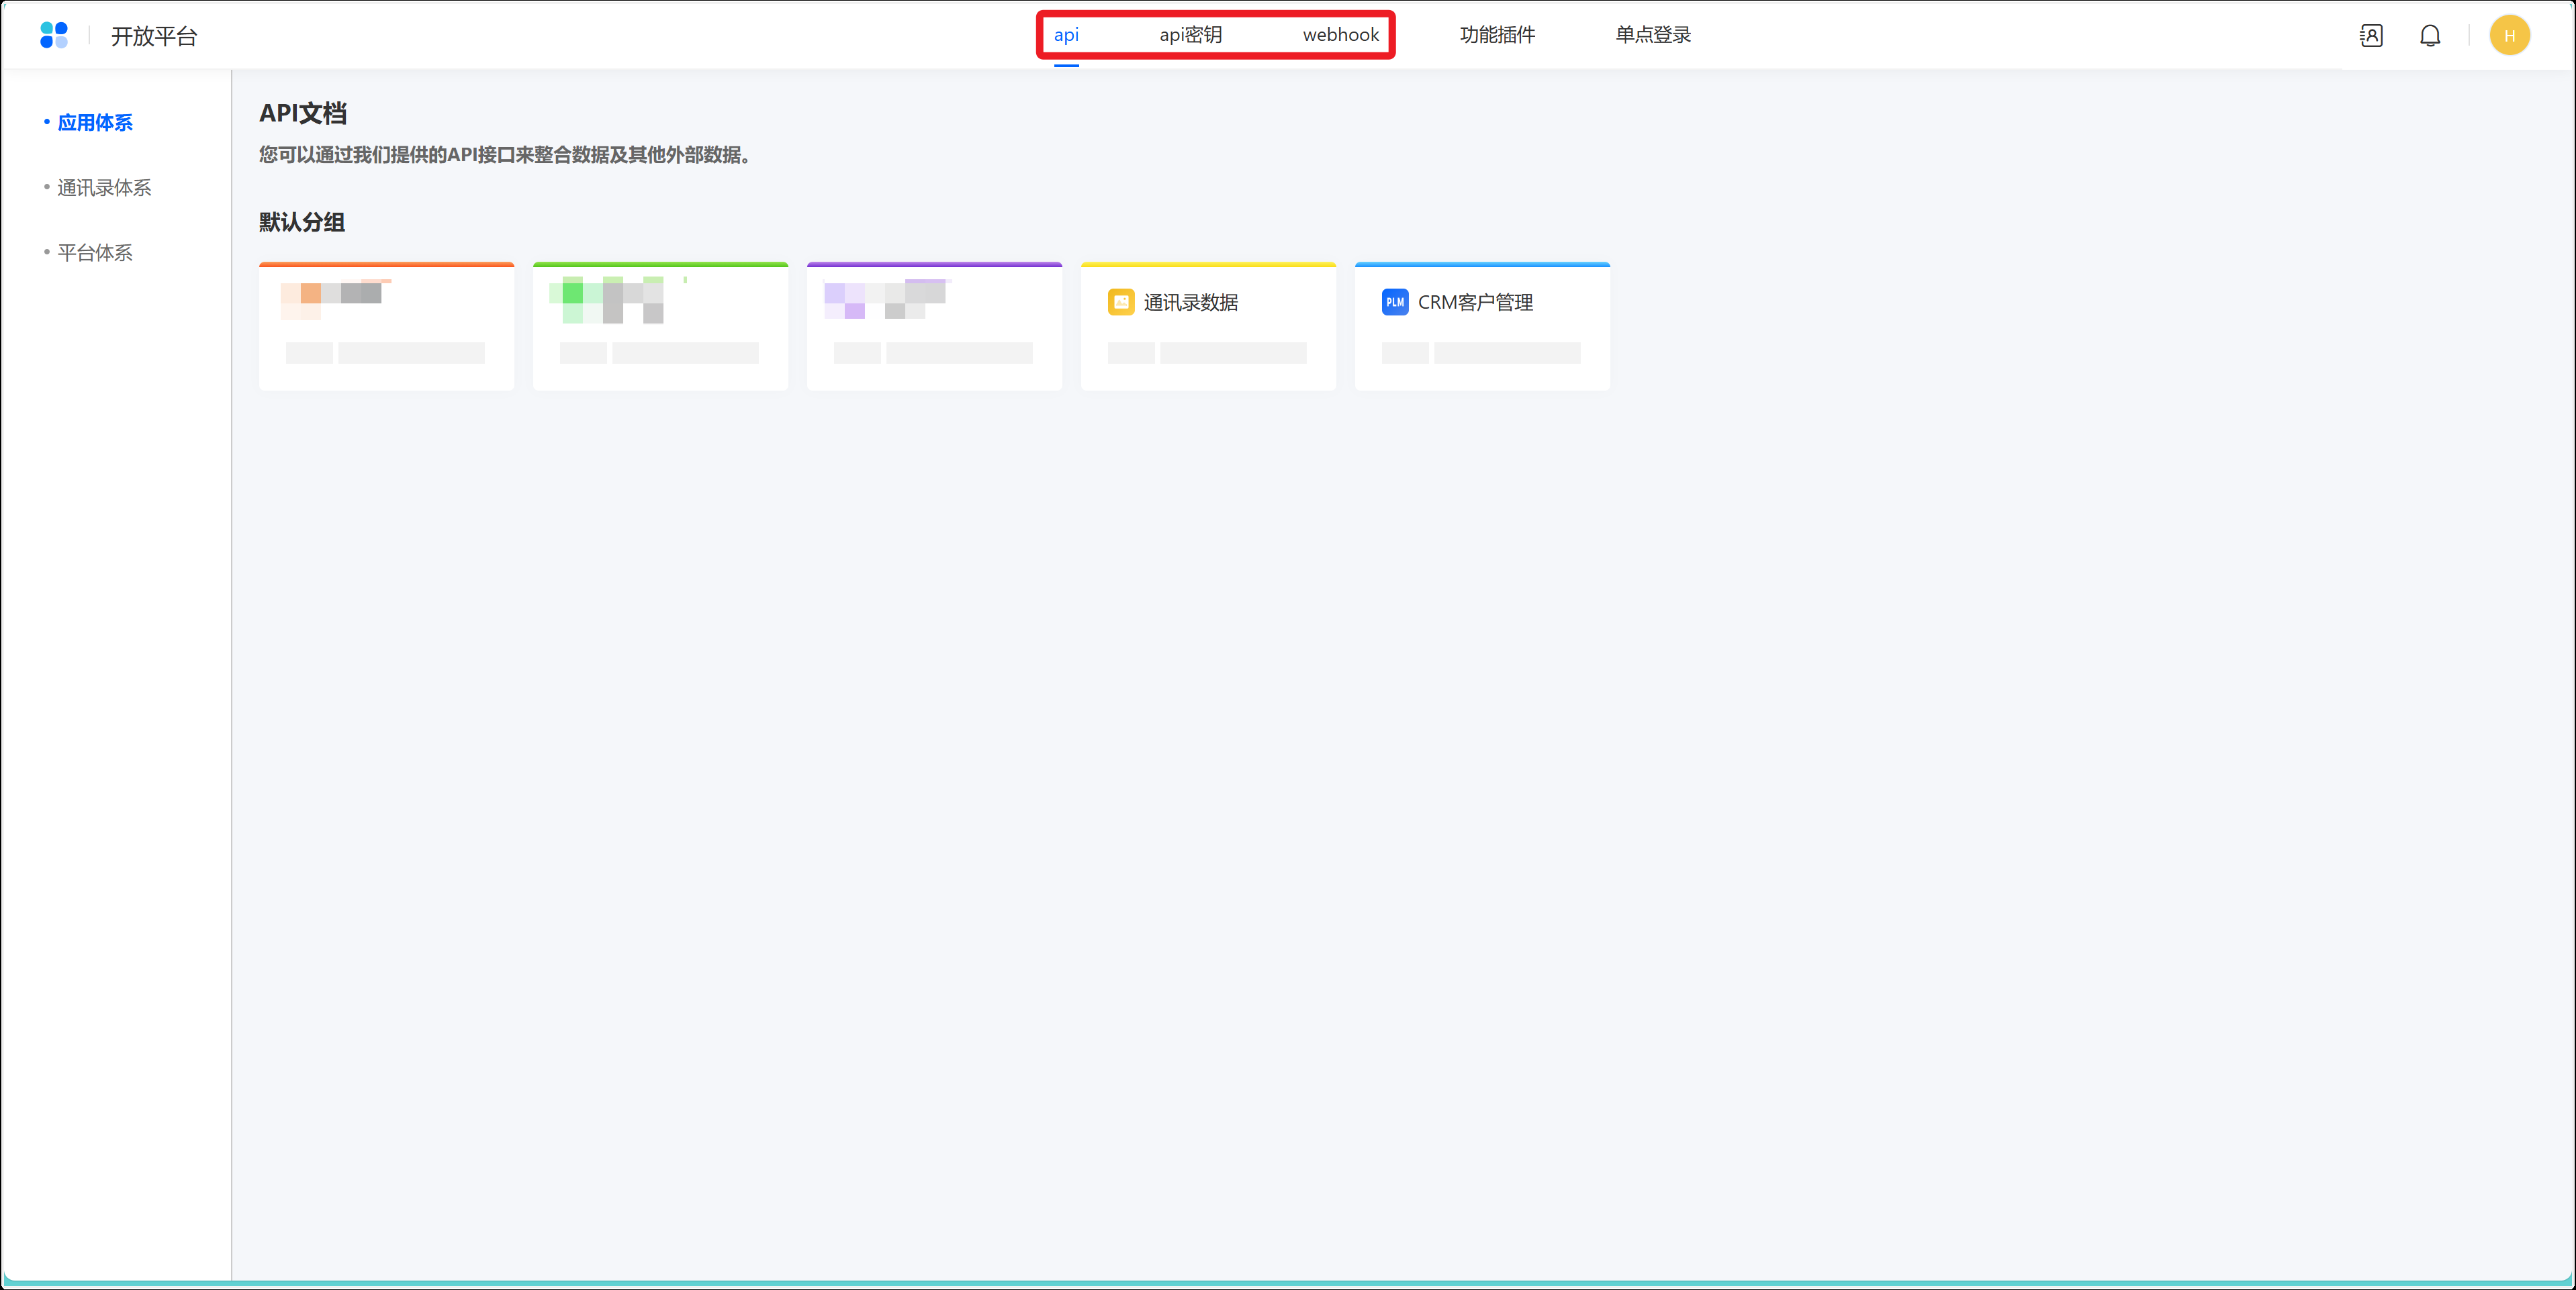Screen dimensions: 2576x1290
Task: Click the 通讯录数据 yellow icon
Action: [x=1120, y=302]
